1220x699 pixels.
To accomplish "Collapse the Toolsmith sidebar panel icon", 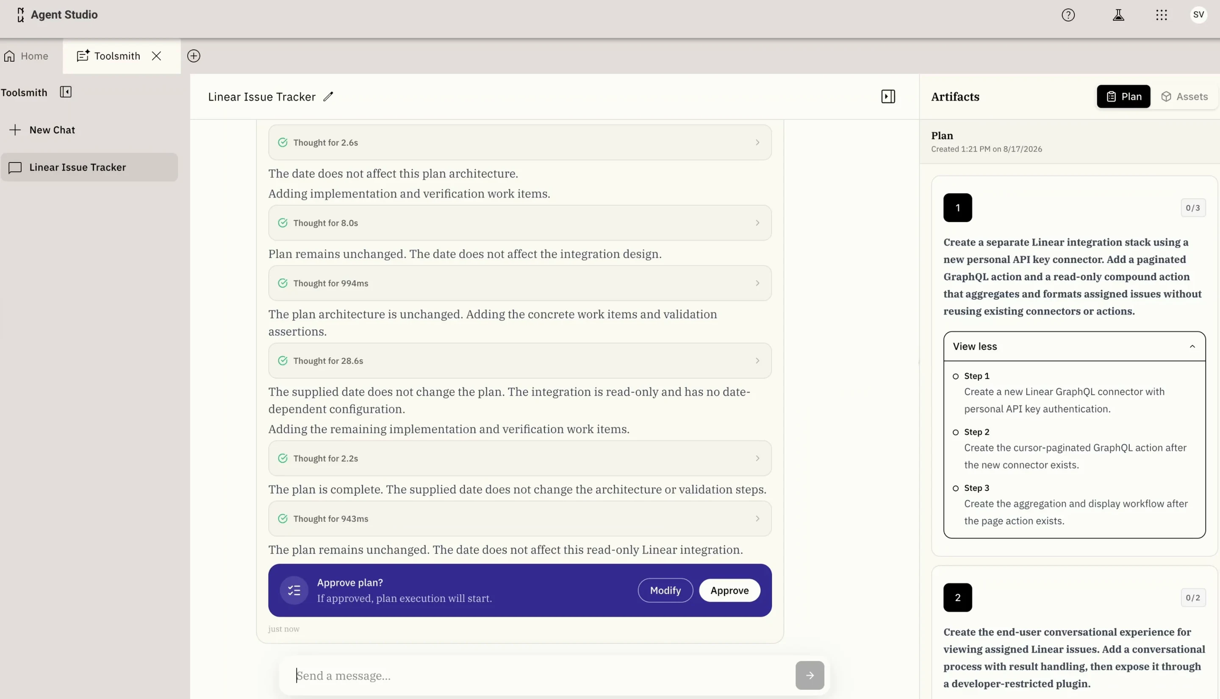I will tap(66, 92).
